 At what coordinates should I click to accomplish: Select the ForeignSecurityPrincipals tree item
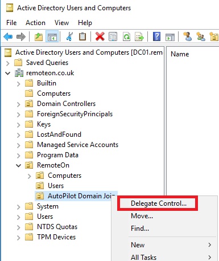75,114
